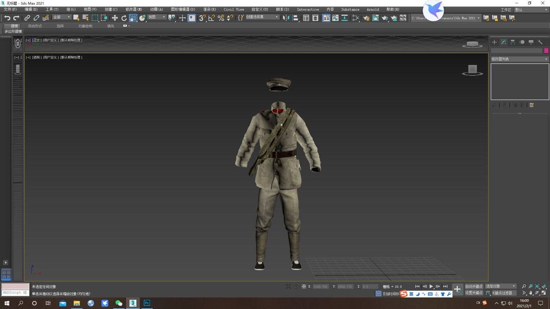The width and height of the screenshot is (550, 309).
Task: Click the MAXScript listener input field
Action: tap(15, 293)
